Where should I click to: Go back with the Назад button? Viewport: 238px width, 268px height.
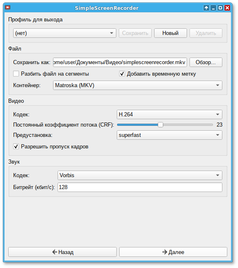click(x=62, y=252)
